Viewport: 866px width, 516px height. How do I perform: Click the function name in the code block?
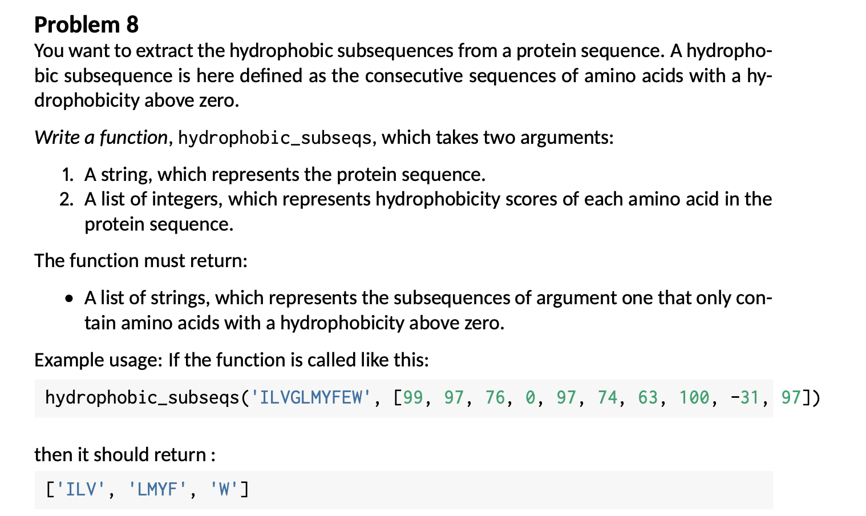(142, 397)
